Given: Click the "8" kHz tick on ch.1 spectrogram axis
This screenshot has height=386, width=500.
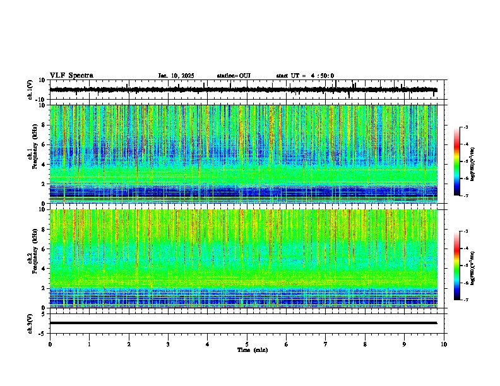Looking at the screenshot, I should pyautogui.click(x=44, y=125).
